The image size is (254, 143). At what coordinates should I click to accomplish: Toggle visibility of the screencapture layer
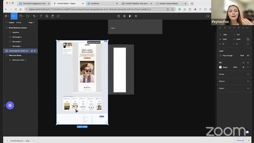click(x=35, y=51)
